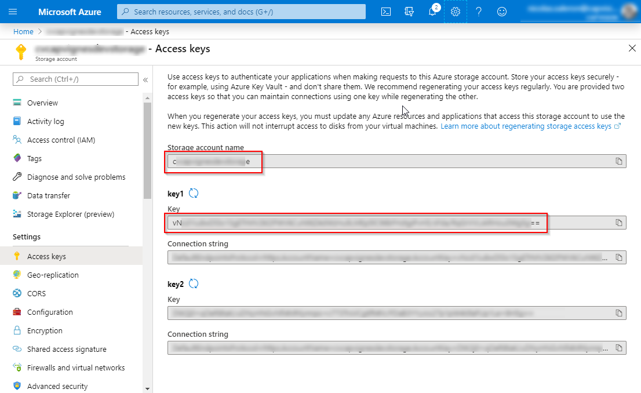Open portal settings gear
641x393 pixels.
pos(456,12)
